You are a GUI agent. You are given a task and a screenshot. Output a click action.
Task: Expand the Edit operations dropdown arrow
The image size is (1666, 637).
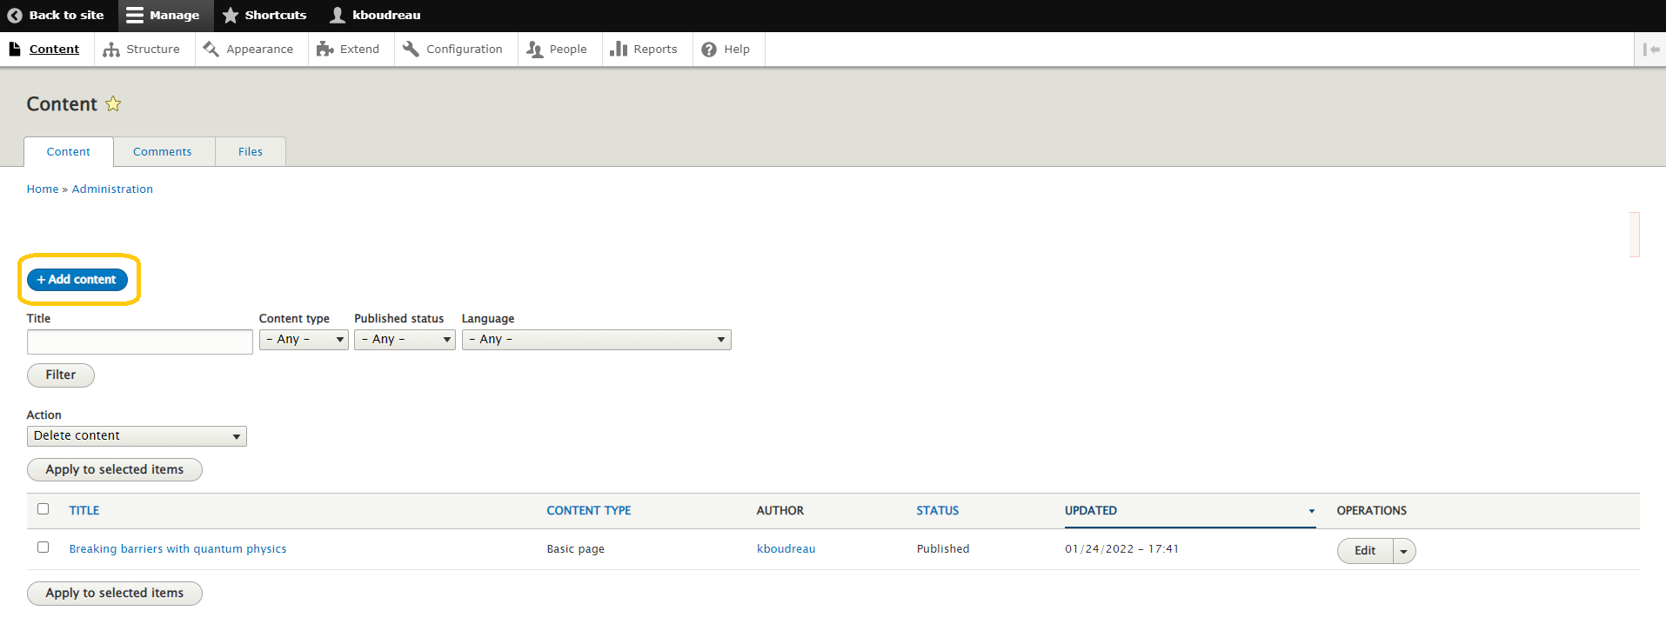pyautogui.click(x=1404, y=551)
